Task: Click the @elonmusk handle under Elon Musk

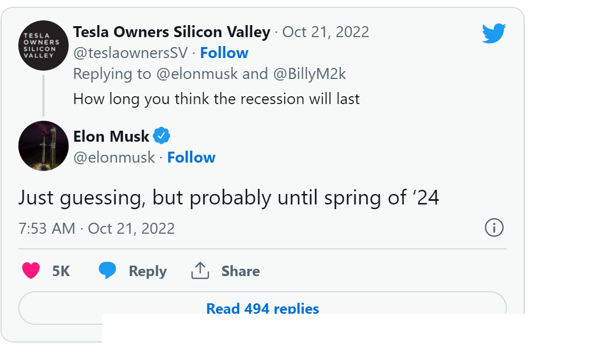Action: [114, 157]
